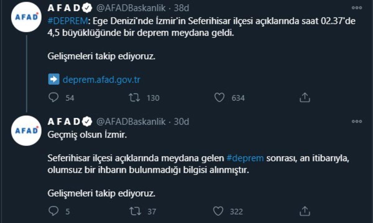Viewport: 373px width, 223px height.
Task: Retweet the second AFAD tweet
Action: coord(135,211)
